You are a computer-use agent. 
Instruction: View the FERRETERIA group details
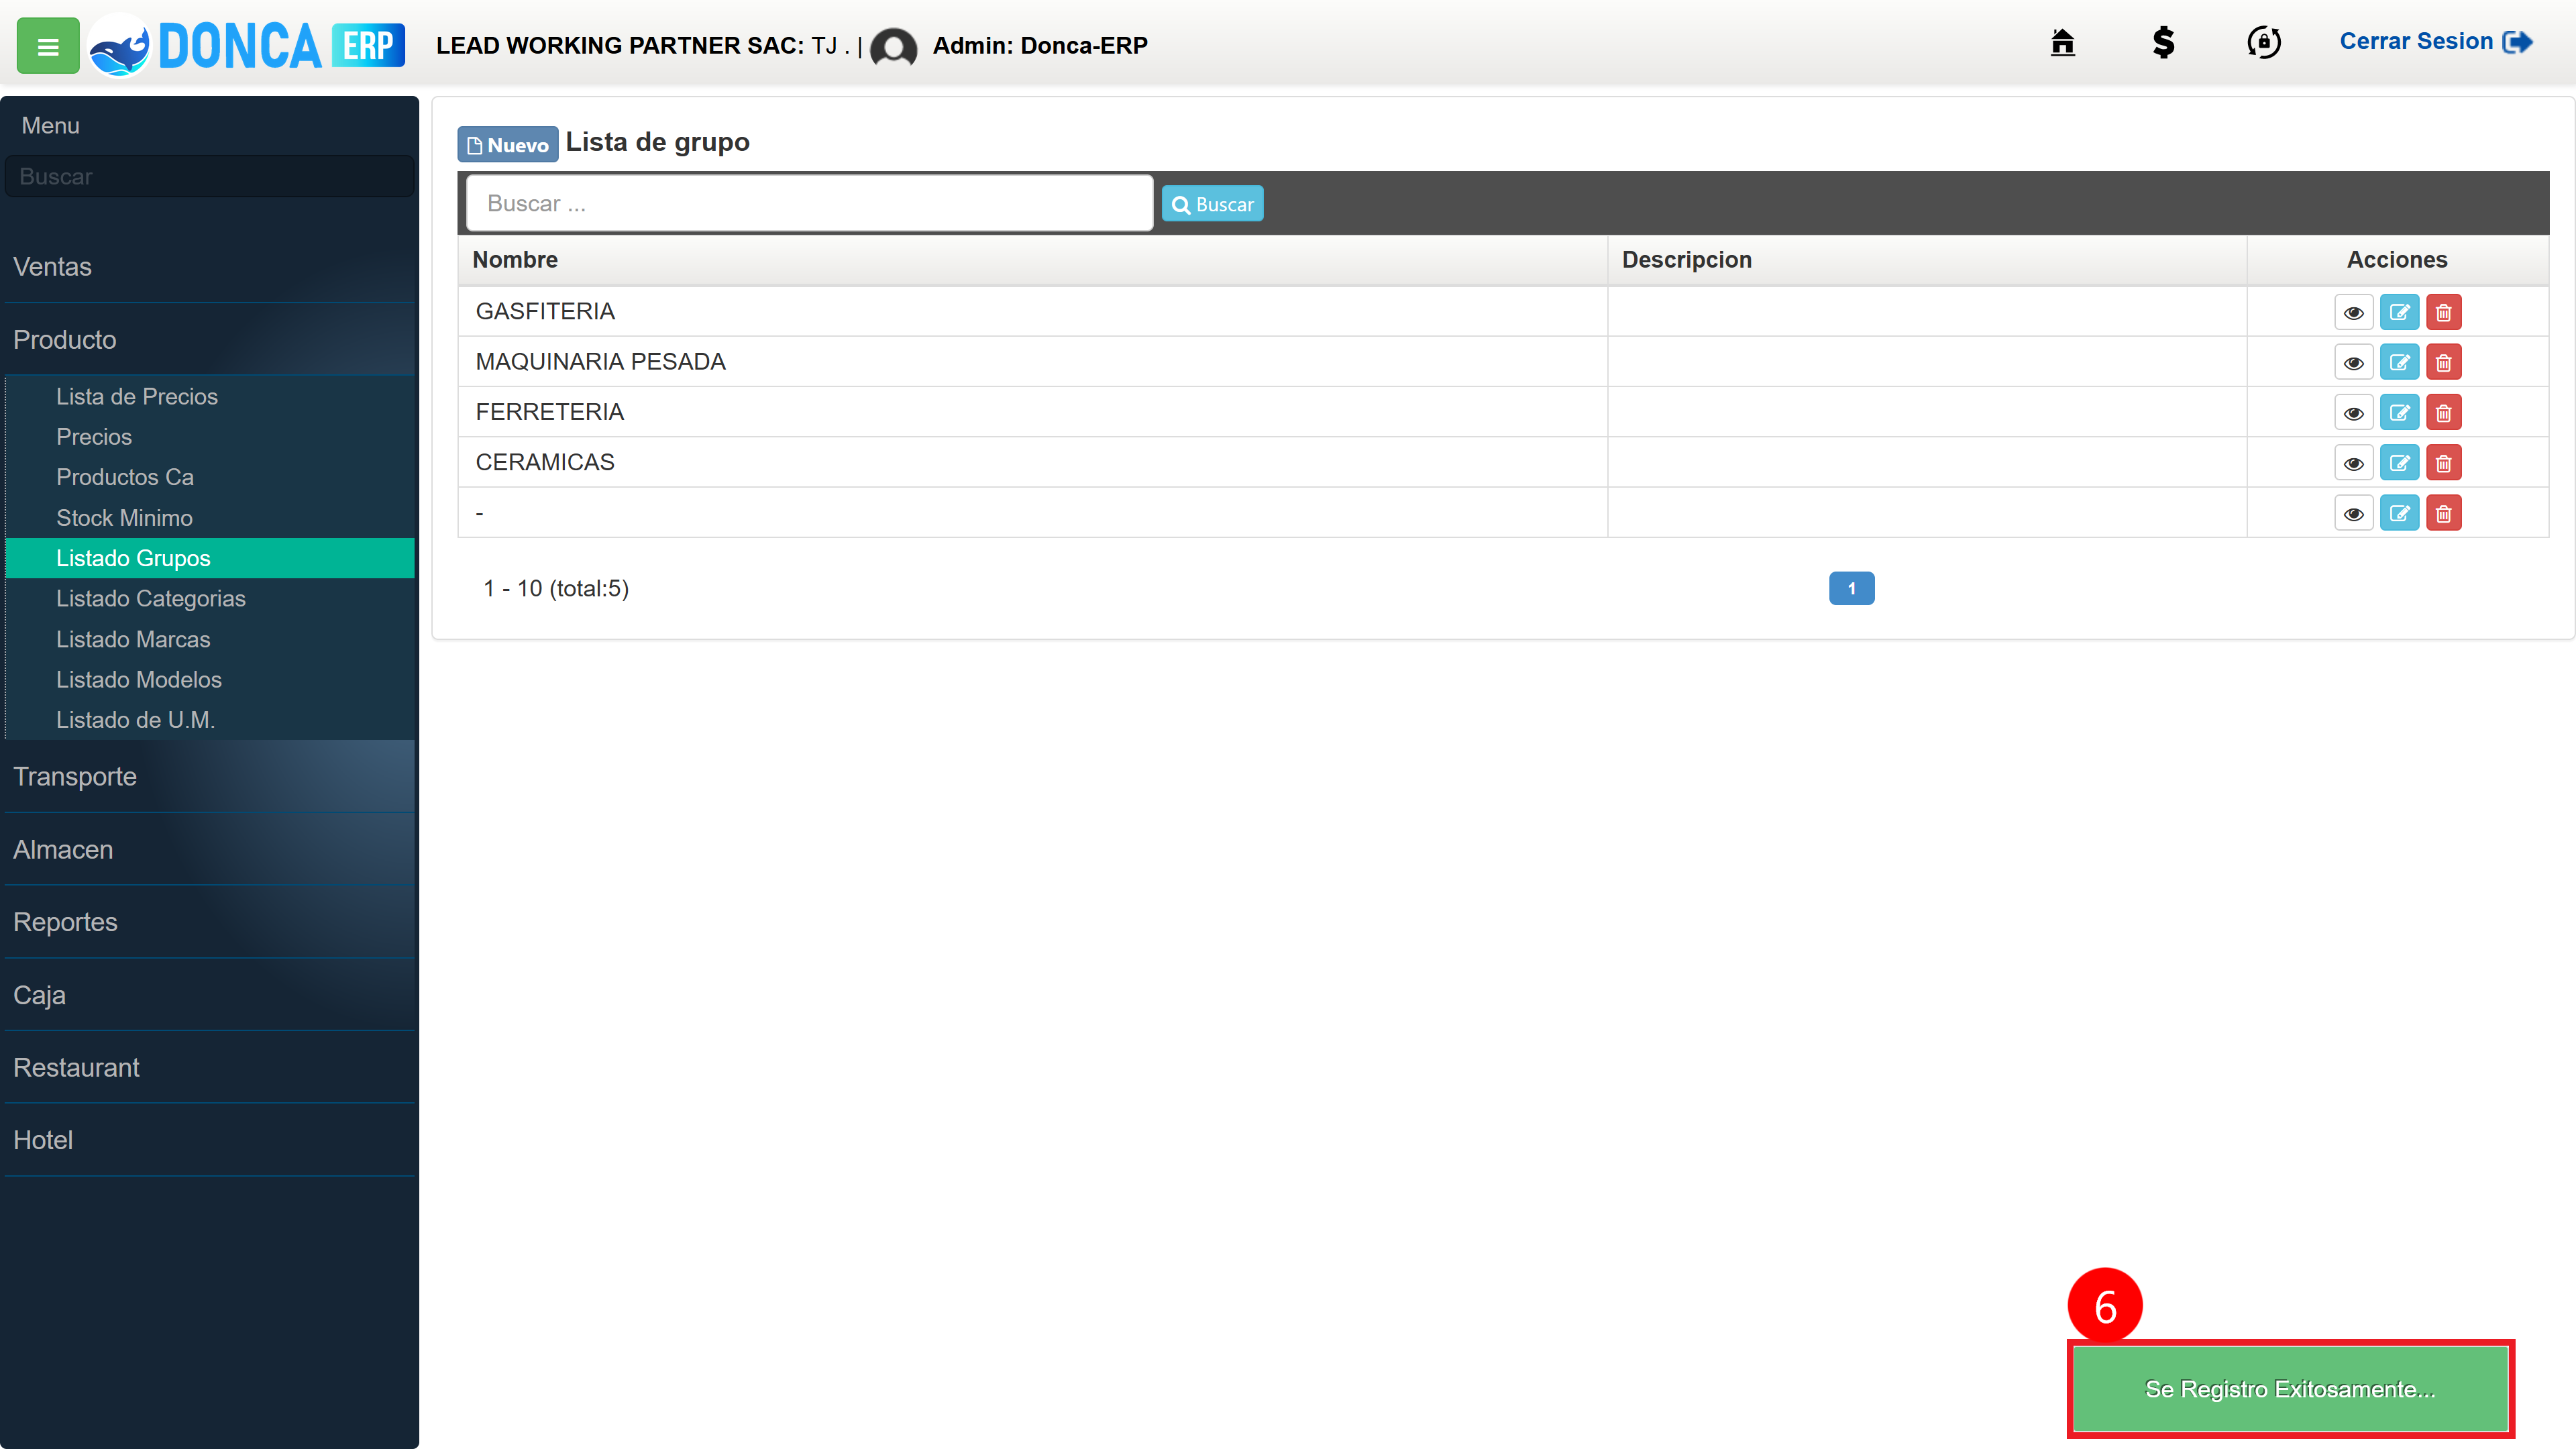(x=2353, y=413)
